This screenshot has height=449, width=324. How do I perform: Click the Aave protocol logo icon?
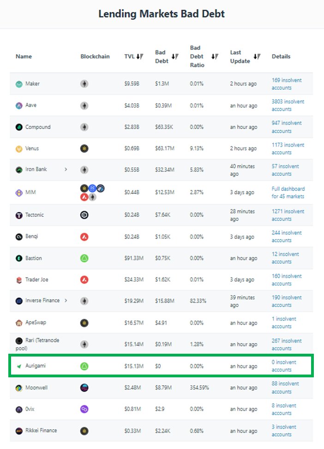coord(19,105)
